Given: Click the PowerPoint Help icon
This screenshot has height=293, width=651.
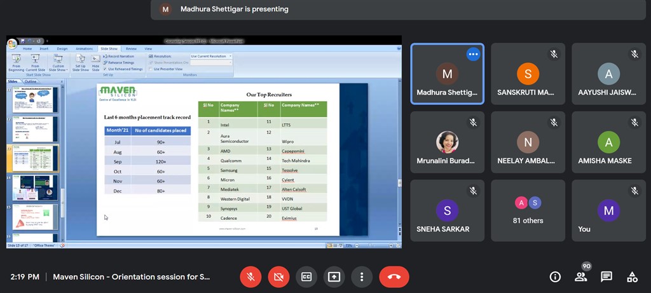Looking at the screenshot, I should pyautogui.click(x=399, y=48).
